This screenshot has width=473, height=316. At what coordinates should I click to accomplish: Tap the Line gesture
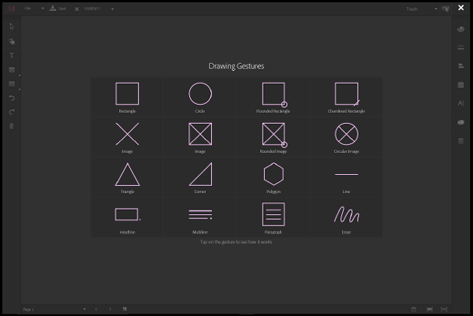[x=346, y=177]
